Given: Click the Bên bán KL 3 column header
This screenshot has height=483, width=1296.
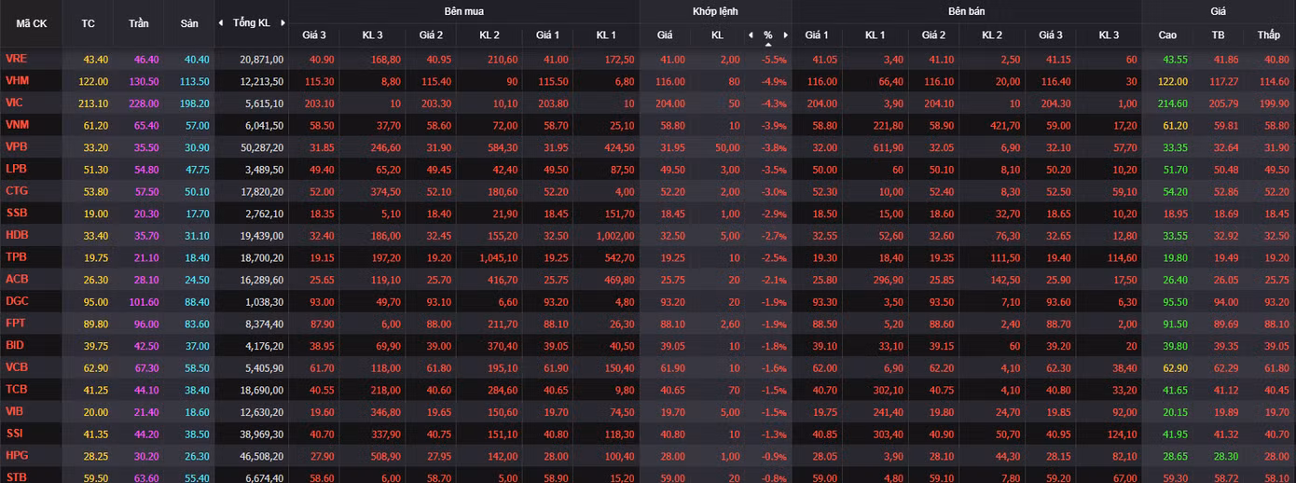Looking at the screenshot, I should click(1109, 35).
